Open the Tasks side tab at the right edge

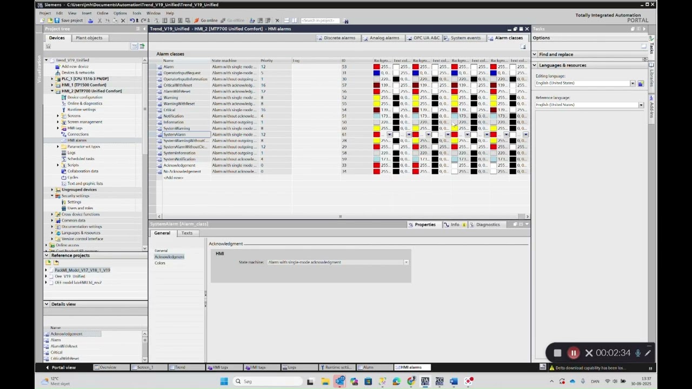[651, 46]
